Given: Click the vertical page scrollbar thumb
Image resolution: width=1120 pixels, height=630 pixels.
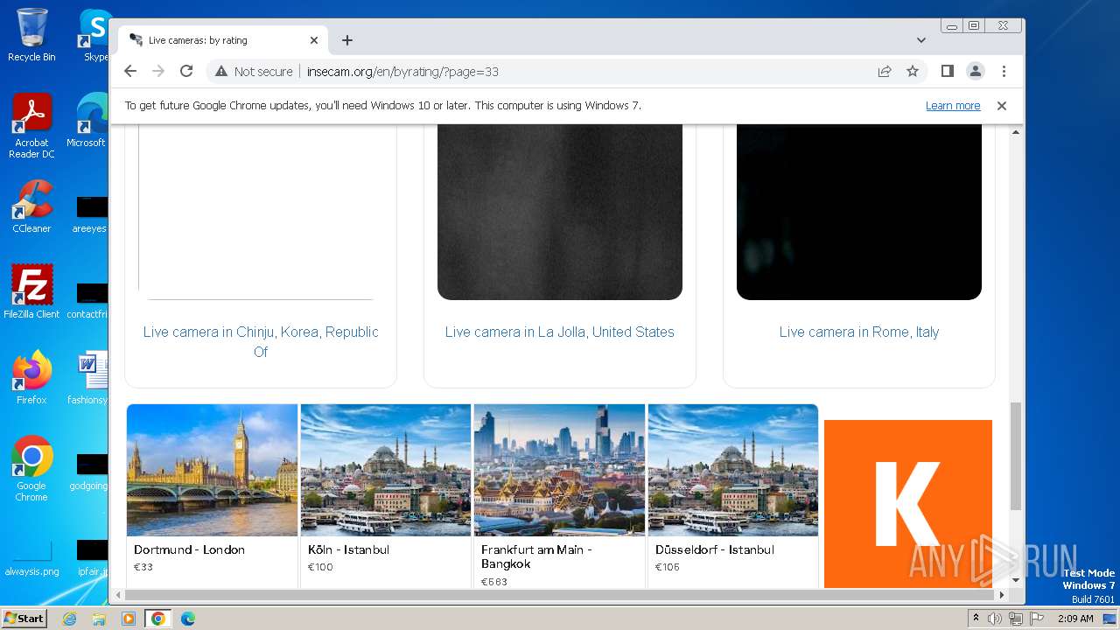Looking at the screenshot, I should coord(1016,456).
